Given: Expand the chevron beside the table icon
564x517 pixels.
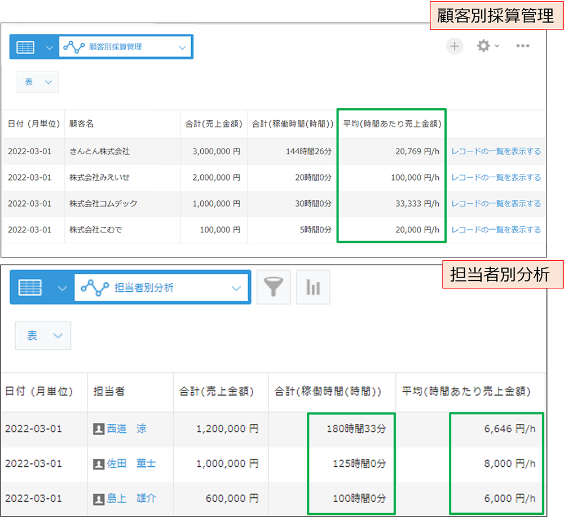Looking at the screenshot, I should tap(49, 47).
